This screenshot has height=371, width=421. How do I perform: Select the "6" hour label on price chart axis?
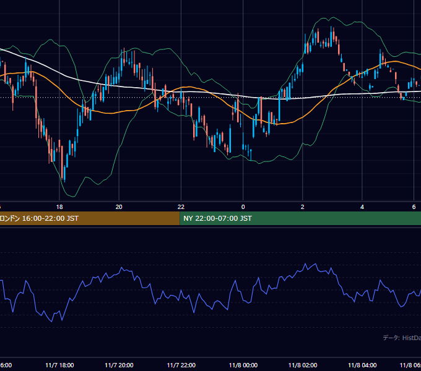(x=414, y=207)
